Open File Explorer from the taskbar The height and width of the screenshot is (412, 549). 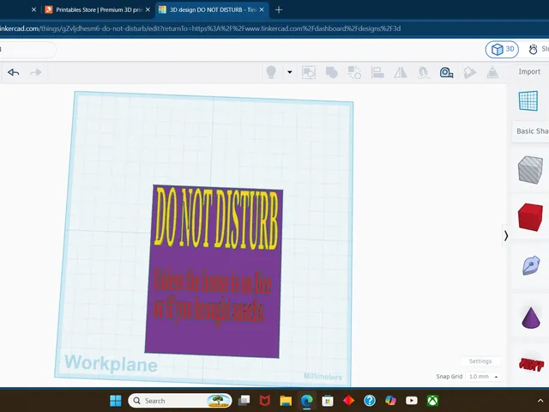coord(286,401)
